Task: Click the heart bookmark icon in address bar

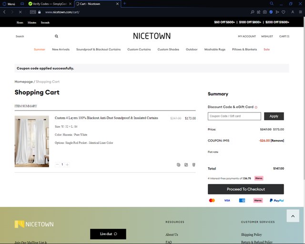Action: pos(284,12)
